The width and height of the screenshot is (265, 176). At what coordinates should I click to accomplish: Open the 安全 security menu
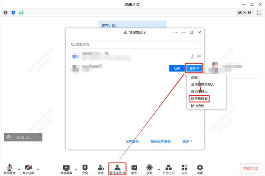(x=85, y=169)
